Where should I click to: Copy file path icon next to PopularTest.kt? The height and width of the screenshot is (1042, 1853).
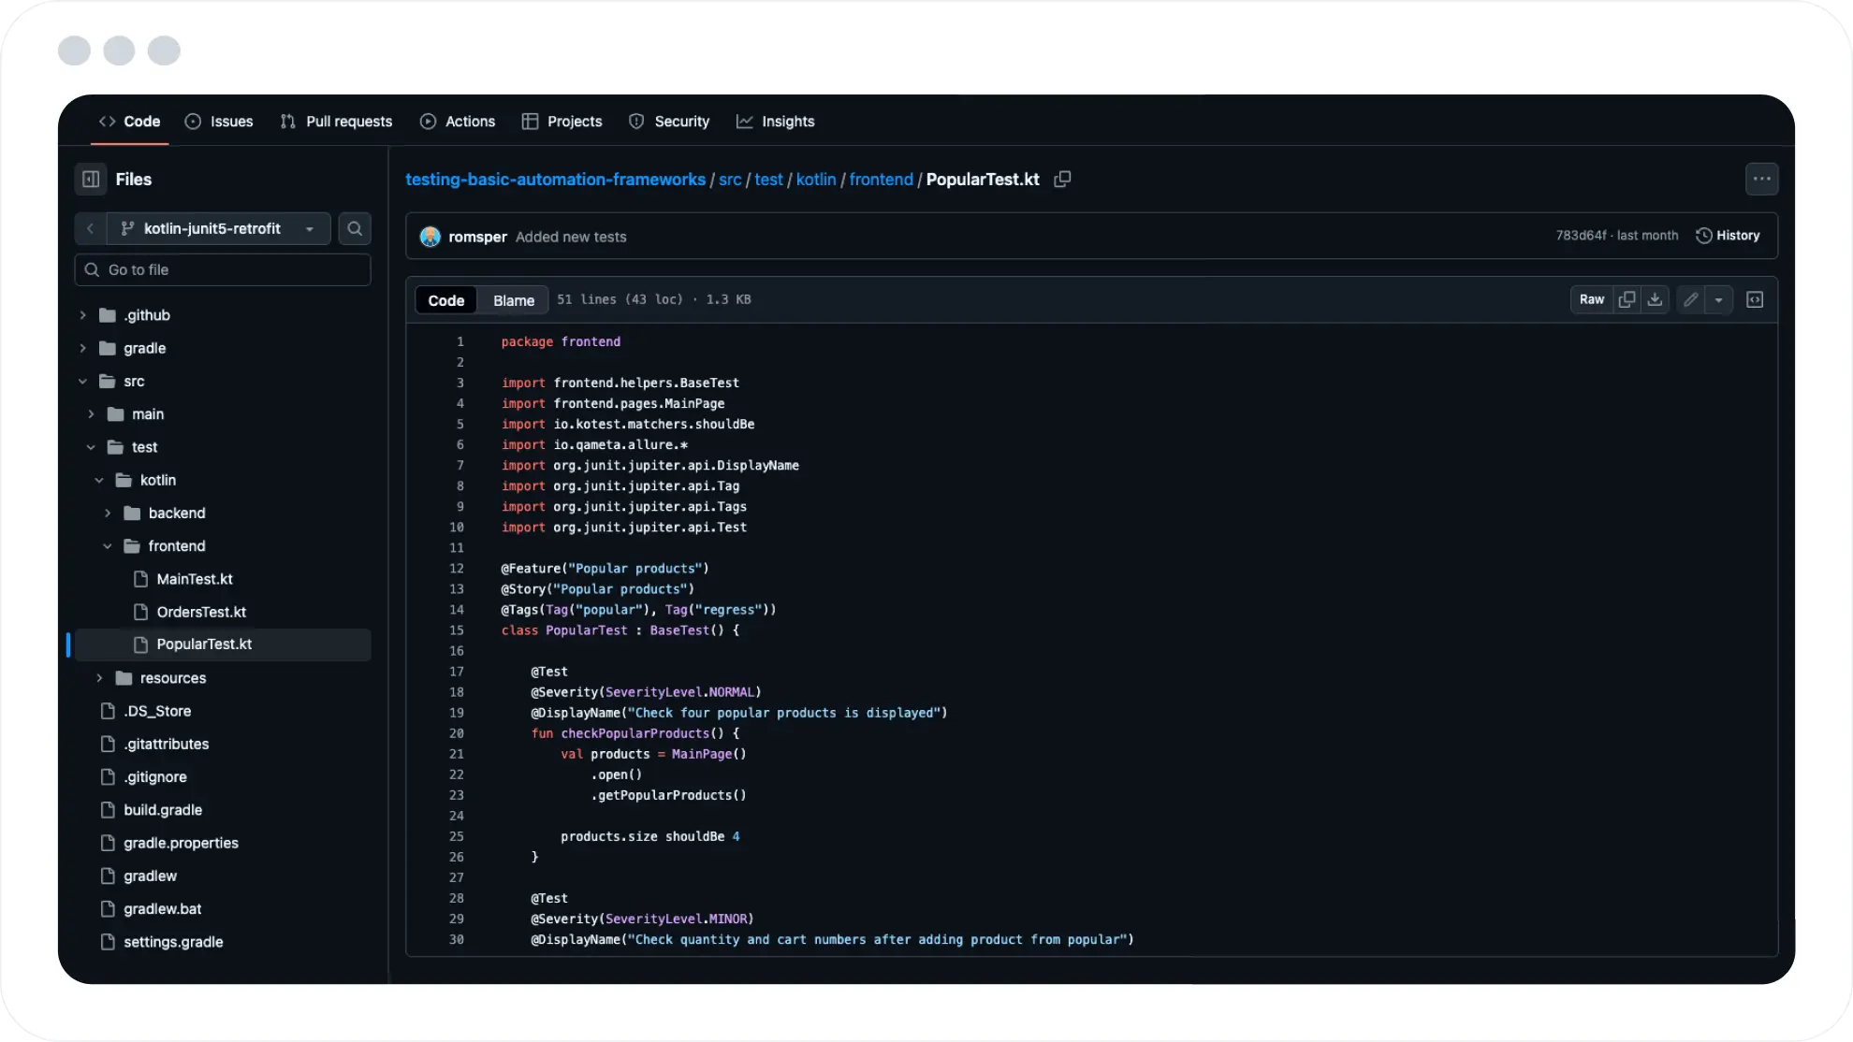tap(1062, 179)
